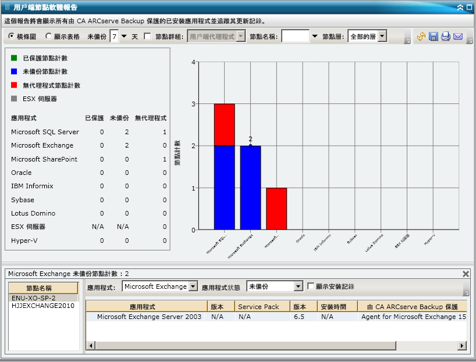Click Sybase row label in summary
This screenshot has height=362, width=476.
point(23,200)
